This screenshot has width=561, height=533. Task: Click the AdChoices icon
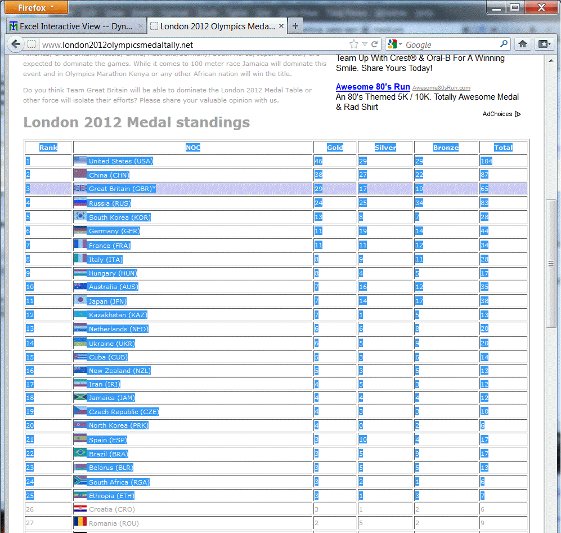coord(518,114)
